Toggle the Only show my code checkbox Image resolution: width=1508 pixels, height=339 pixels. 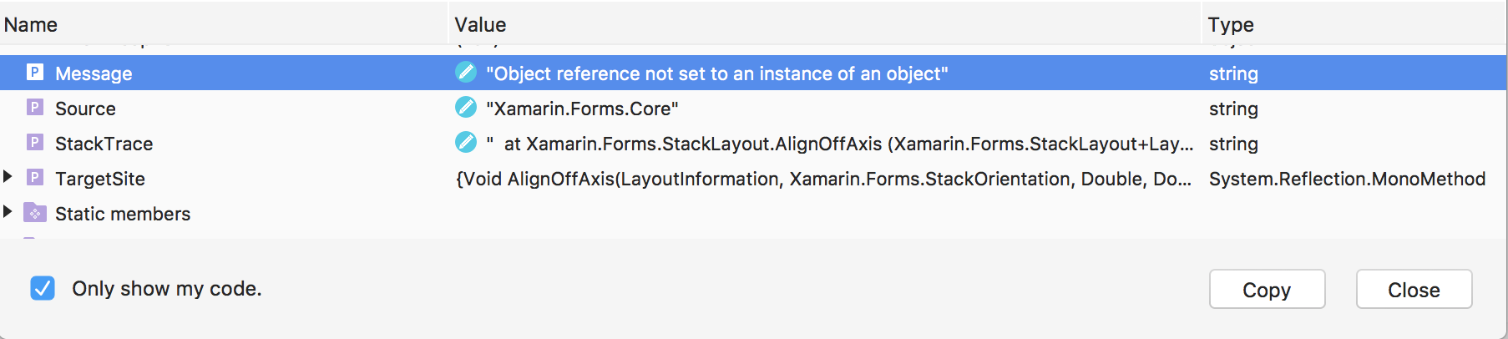point(43,288)
